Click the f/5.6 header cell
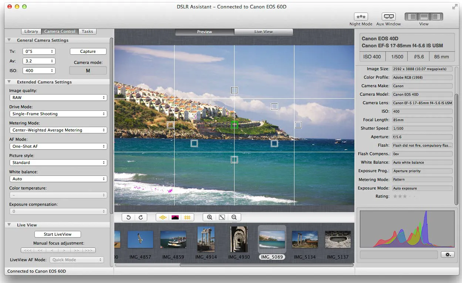This screenshot has height=283, width=462. pos(419,57)
